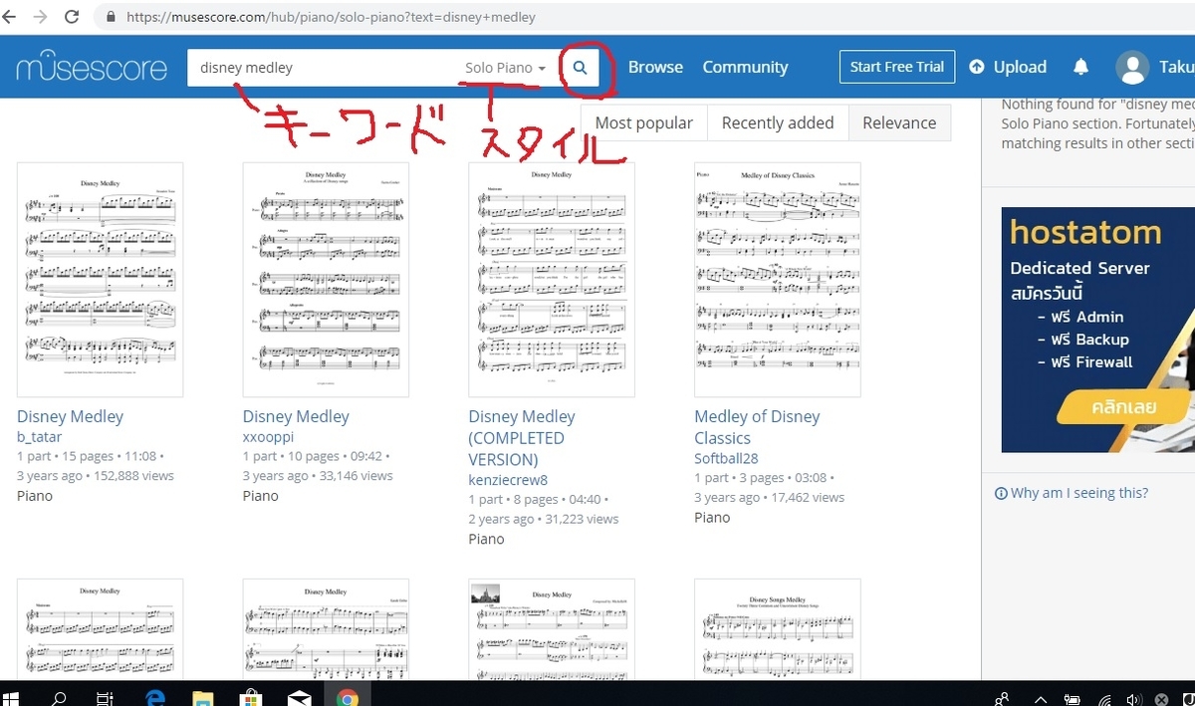Click the hostatom Dedicated Server ad
Screen dimensions: 1195x706
[x=1097, y=330]
